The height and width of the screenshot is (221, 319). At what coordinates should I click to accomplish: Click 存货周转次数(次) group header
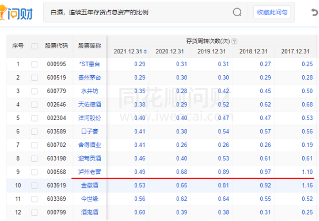pos(208,41)
